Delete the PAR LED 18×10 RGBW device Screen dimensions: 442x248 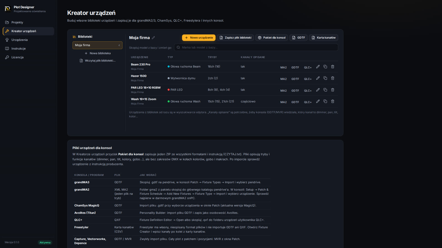tap(333, 90)
